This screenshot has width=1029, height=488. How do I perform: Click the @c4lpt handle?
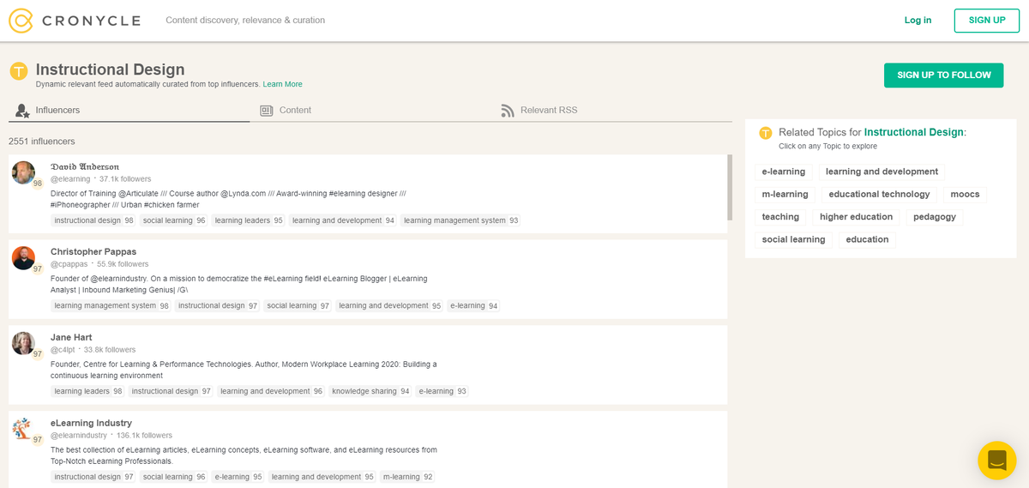tap(63, 350)
